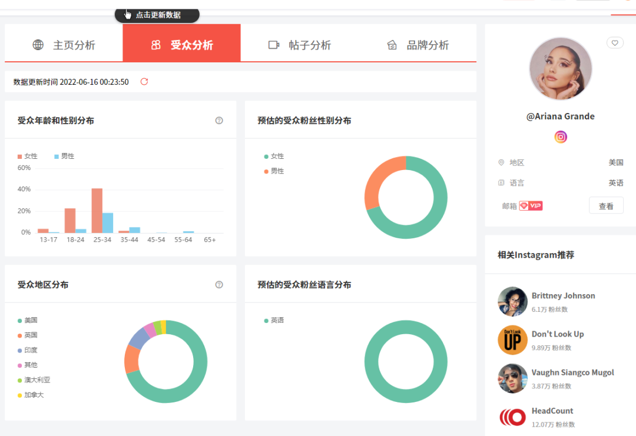636x436 pixels.
Task: Toggle 女性 legend in gender donut chart
Action: coord(274,156)
